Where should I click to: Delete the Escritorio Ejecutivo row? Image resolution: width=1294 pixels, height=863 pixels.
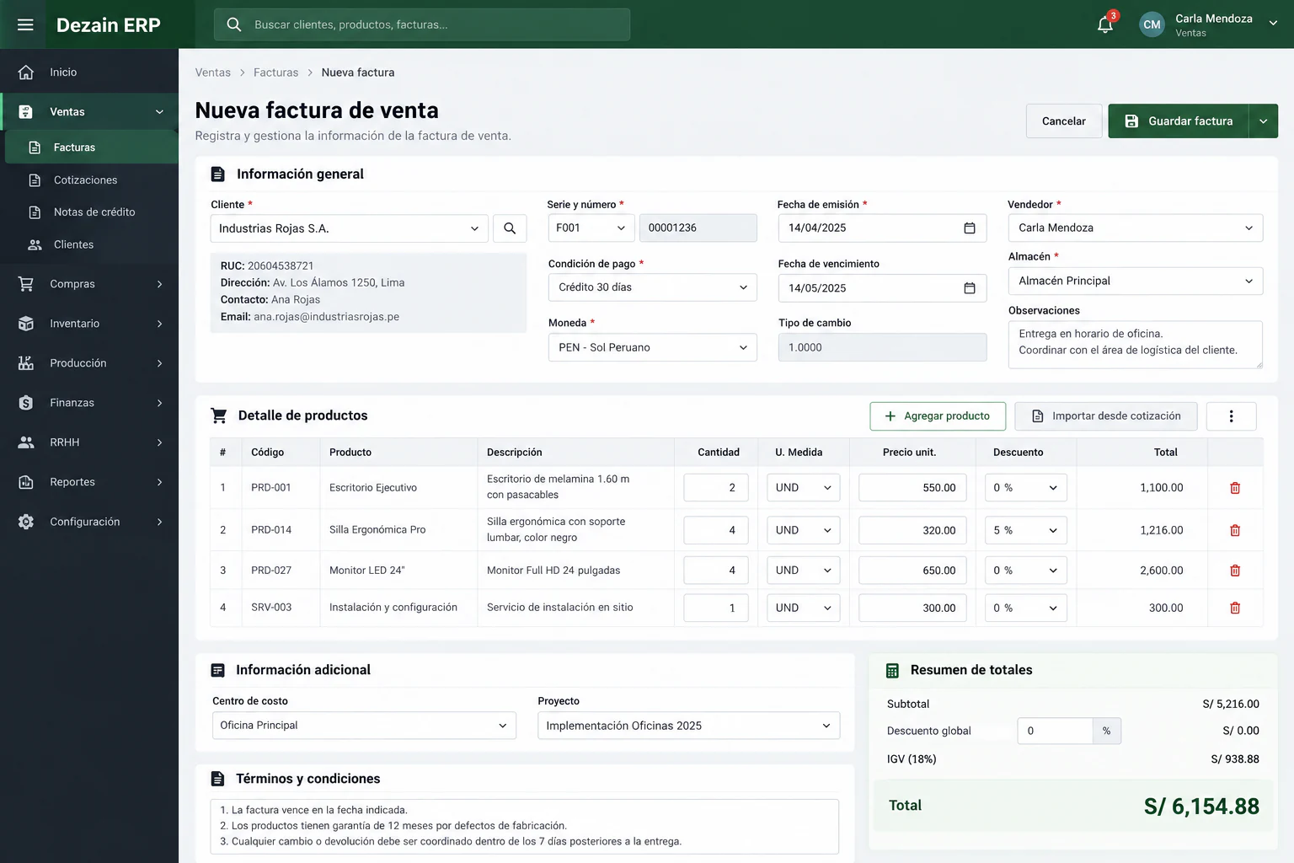click(1235, 488)
